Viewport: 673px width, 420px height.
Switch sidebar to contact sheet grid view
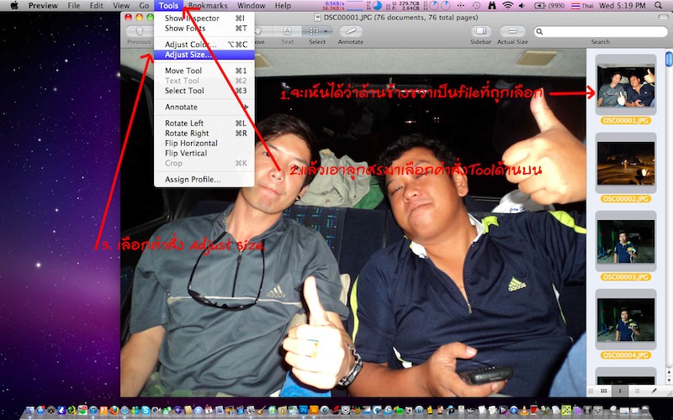[603, 391]
